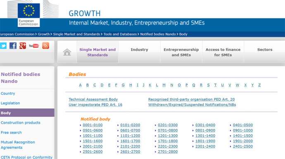Click the European Commission logo
Screen dimensions: 285x159
pyautogui.click(x=29, y=15)
